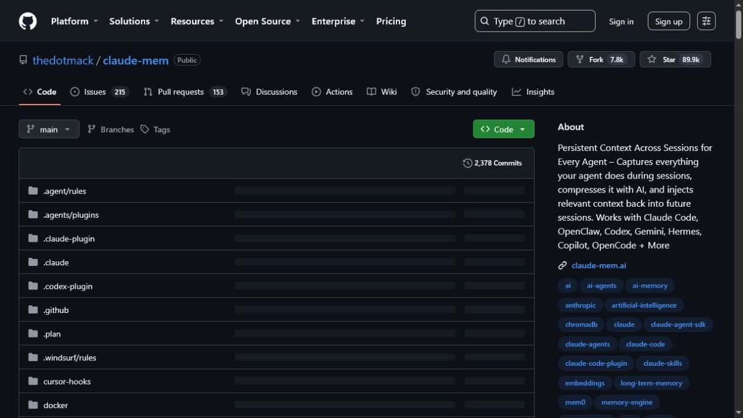This screenshot has width=743, height=418.
Task: Switch to the Code tab
Action: (40, 92)
